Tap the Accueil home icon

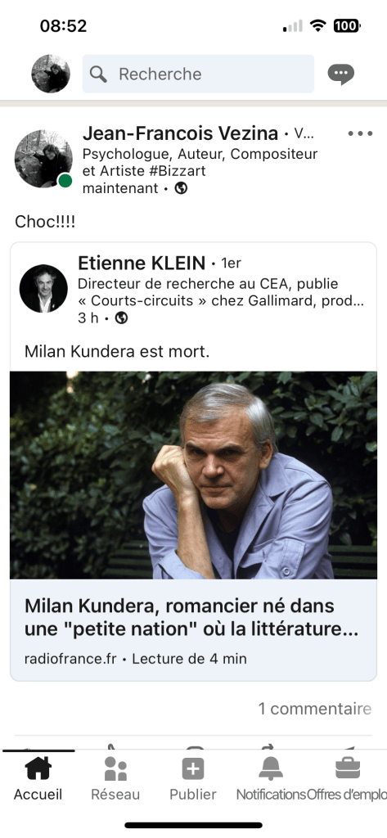(x=38, y=769)
